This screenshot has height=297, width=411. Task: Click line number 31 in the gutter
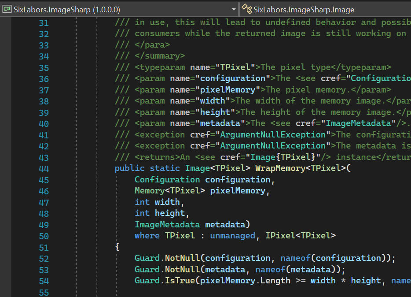pos(44,23)
